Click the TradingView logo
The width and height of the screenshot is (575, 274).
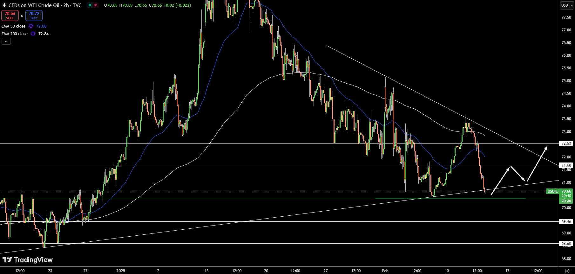[x=28, y=260]
